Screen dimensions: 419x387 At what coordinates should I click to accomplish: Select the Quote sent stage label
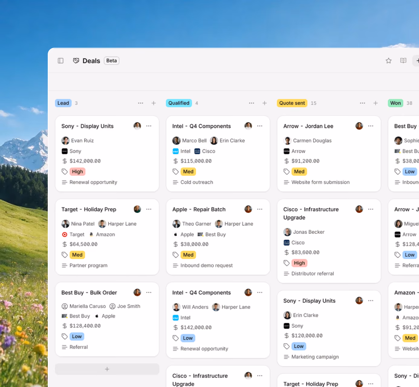click(x=292, y=103)
